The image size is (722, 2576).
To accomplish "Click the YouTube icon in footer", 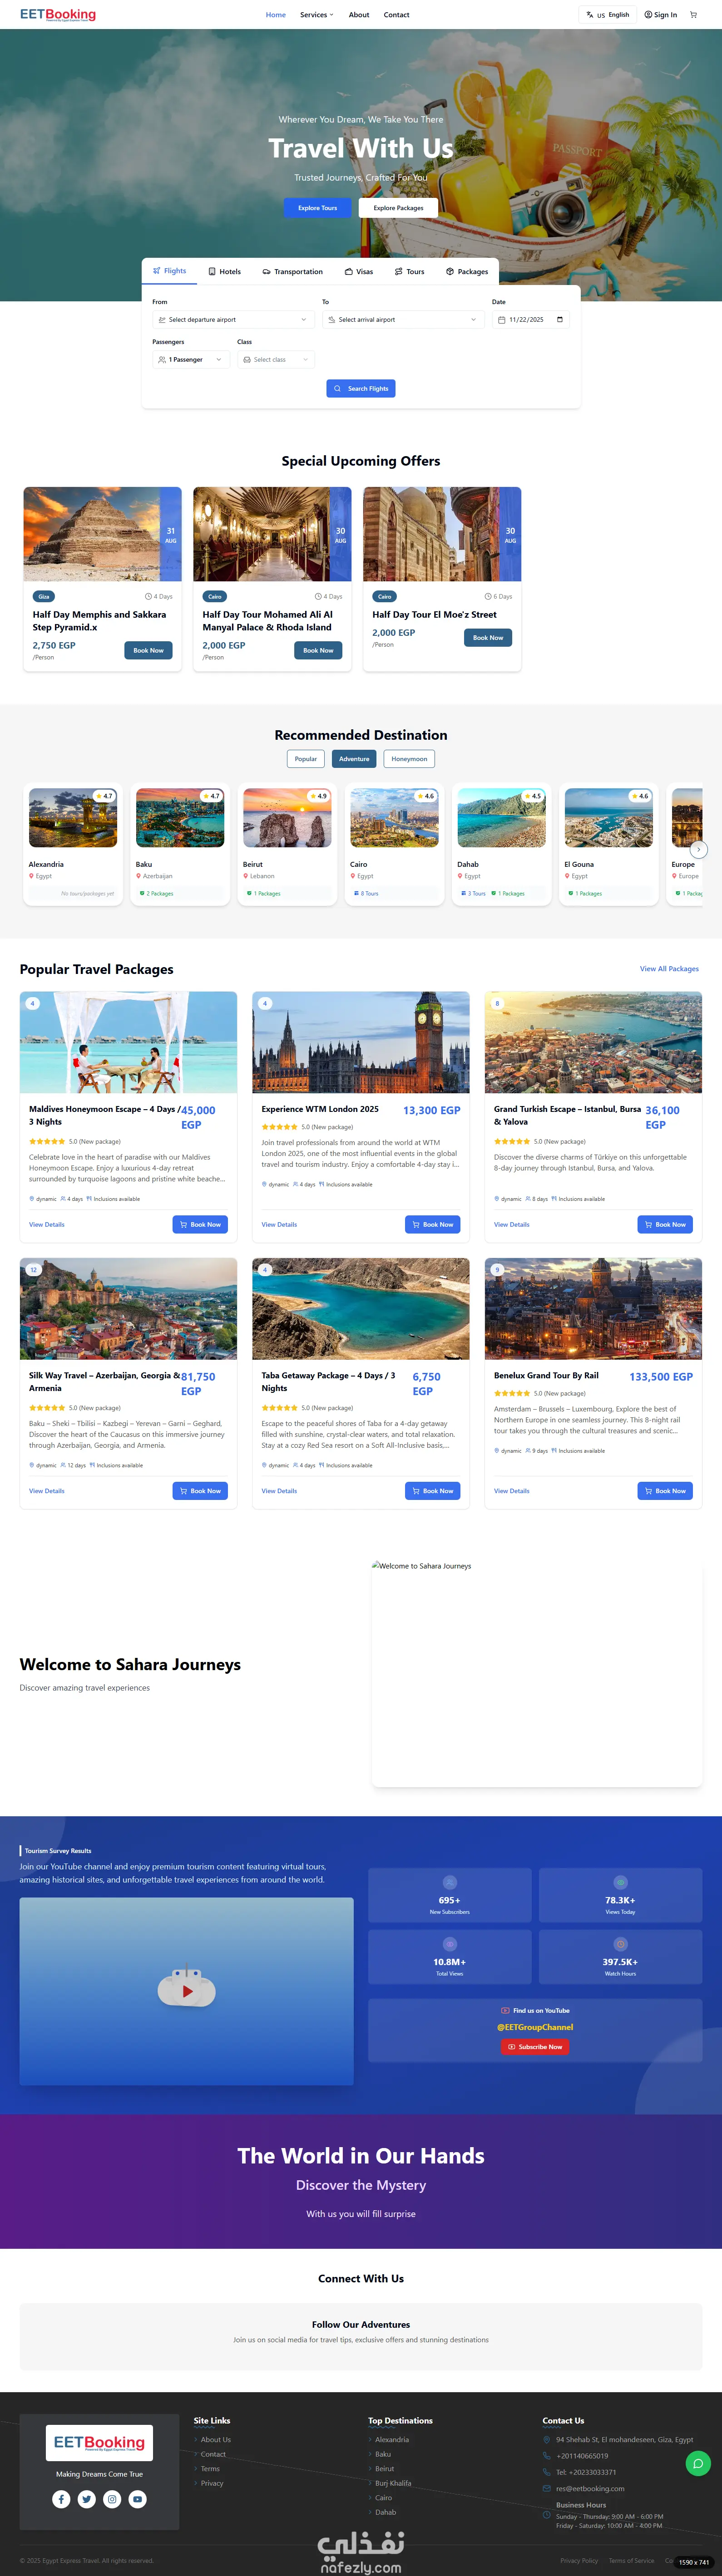I will (x=138, y=2499).
